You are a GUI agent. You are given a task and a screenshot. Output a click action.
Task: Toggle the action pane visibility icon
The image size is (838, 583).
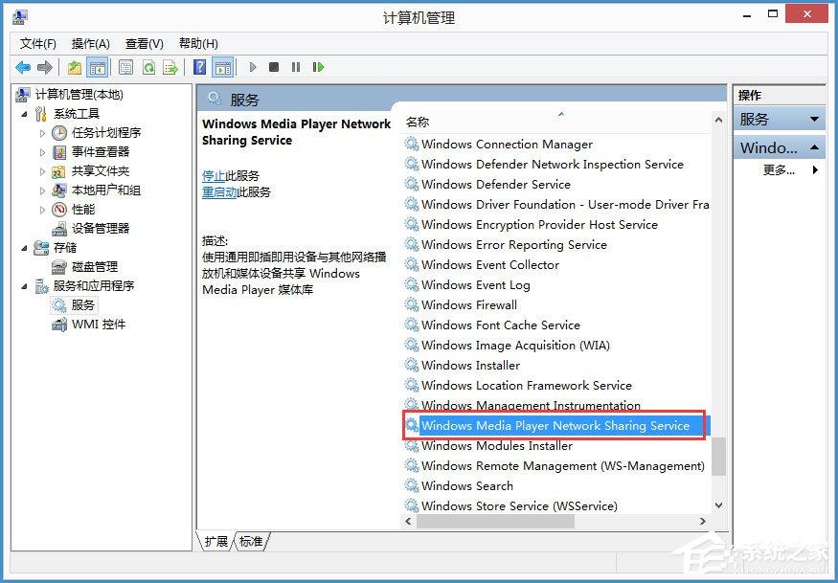[222, 67]
